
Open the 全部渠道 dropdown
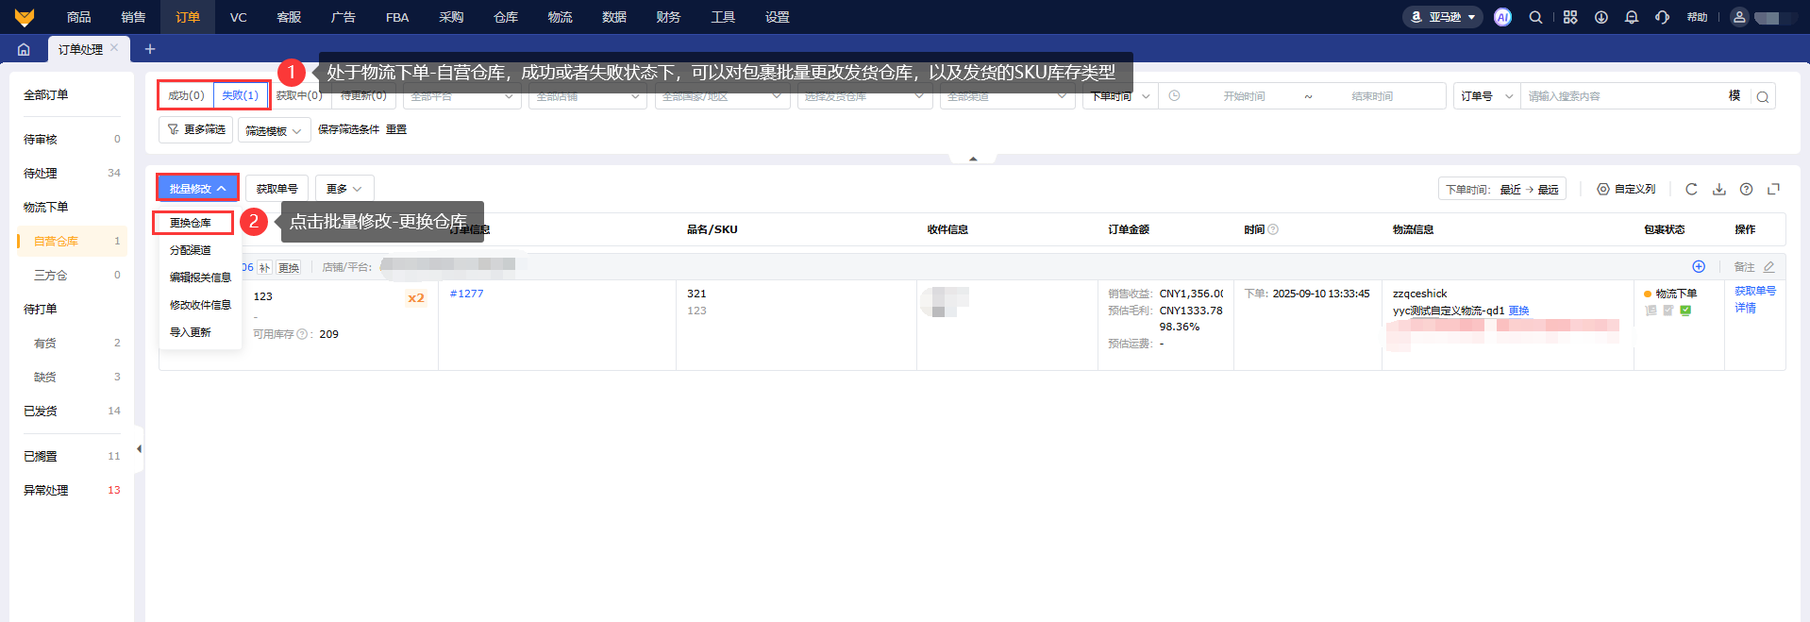coord(1007,96)
